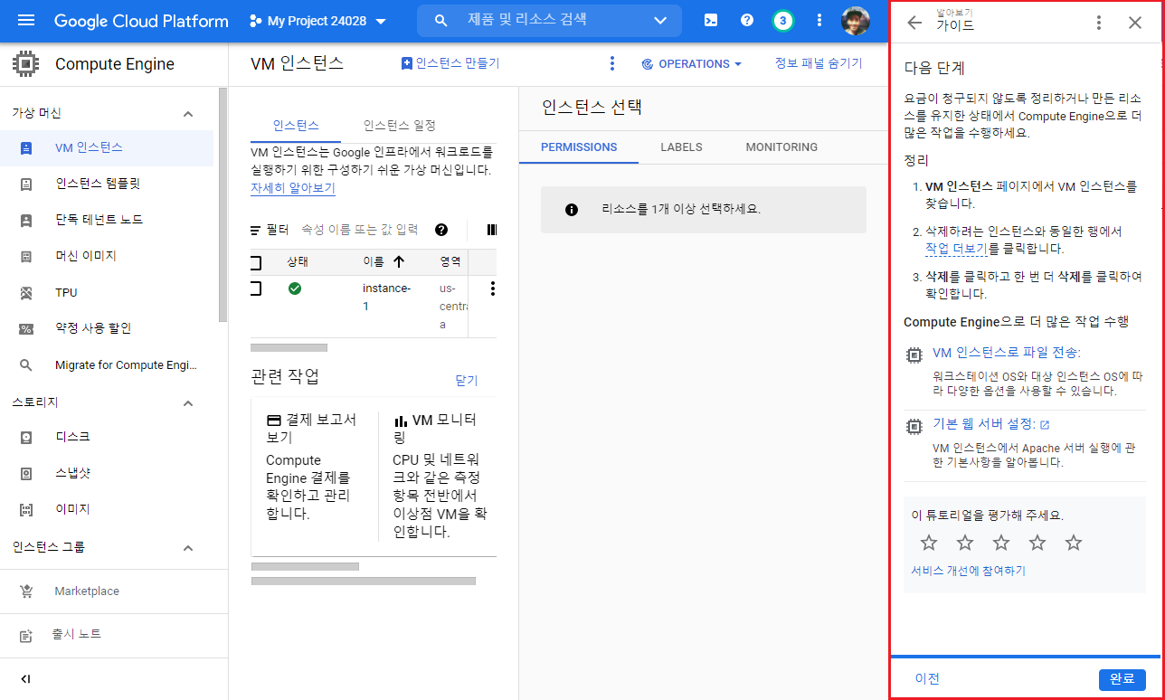Open the VM 인스턴스로 파일 전송 link

coord(1007,353)
